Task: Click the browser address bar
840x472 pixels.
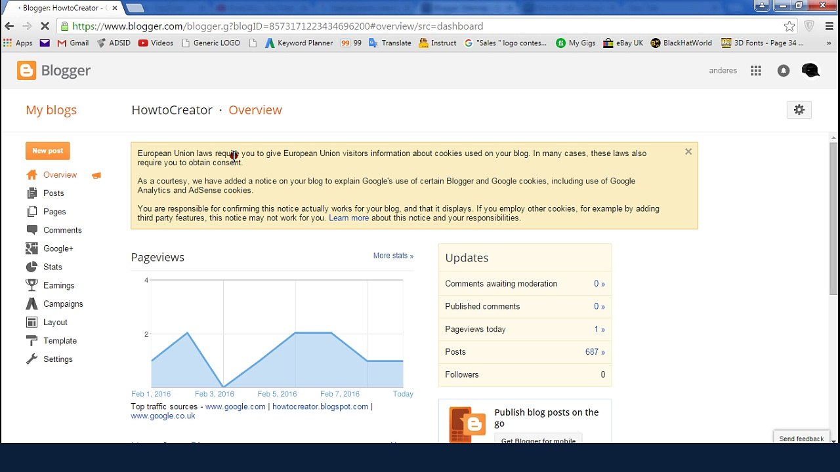Action: pyautogui.click(x=420, y=26)
